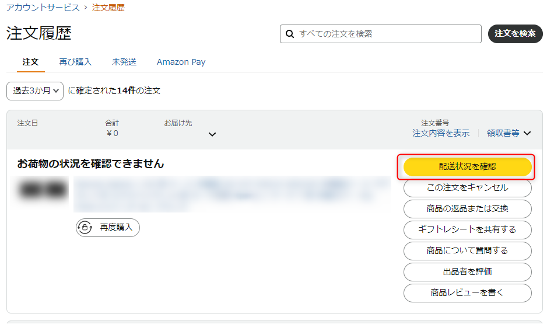Select the 注文 tab
The height and width of the screenshot is (324, 547).
30,62
